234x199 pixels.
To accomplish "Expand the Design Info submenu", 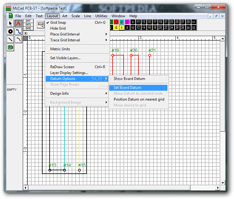I will 77,93.
